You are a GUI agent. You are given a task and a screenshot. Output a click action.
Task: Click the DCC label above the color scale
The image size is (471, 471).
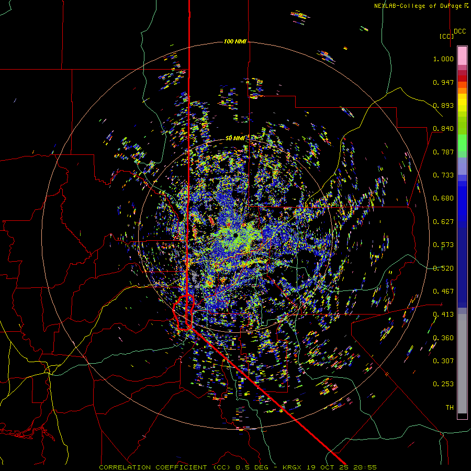pyautogui.click(x=459, y=31)
